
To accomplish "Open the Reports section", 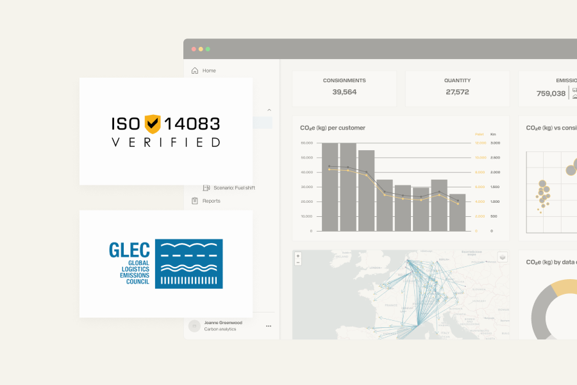I will (x=211, y=201).
